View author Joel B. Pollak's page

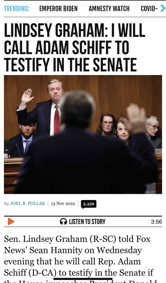28,203
